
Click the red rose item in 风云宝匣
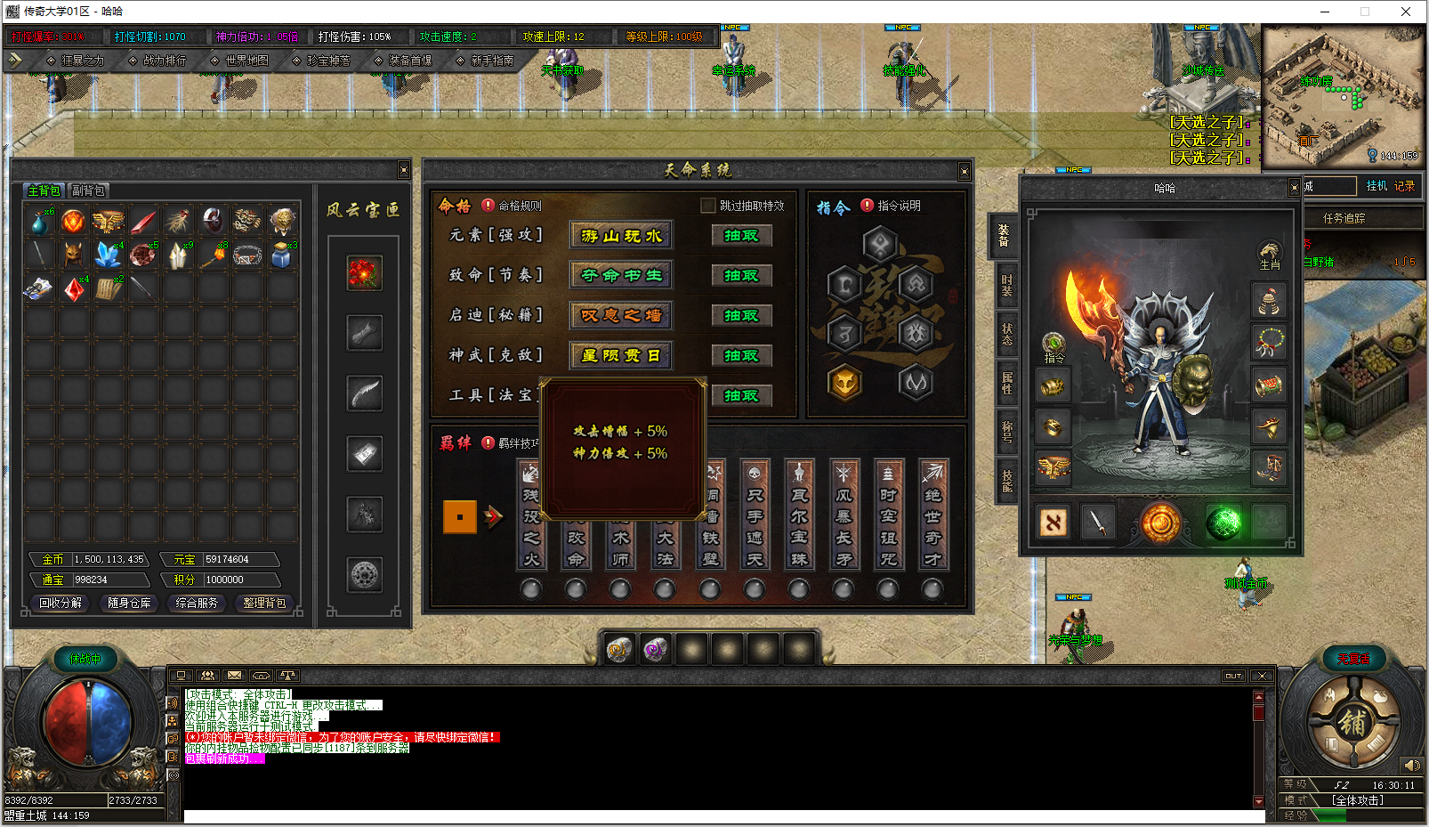(364, 273)
